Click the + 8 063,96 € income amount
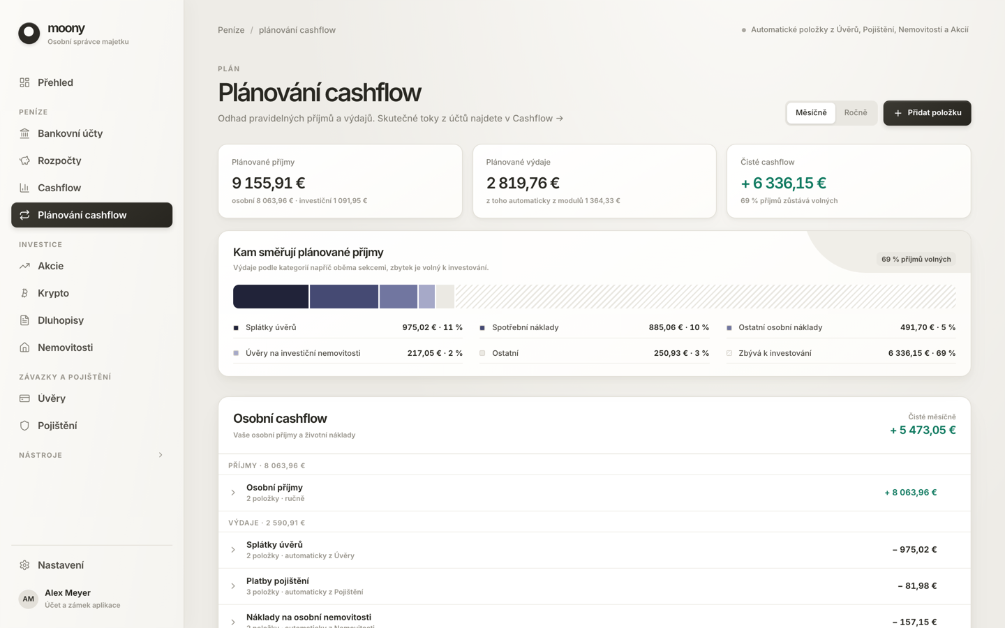Viewport: 1005px width, 628px height. pos(911,493)
